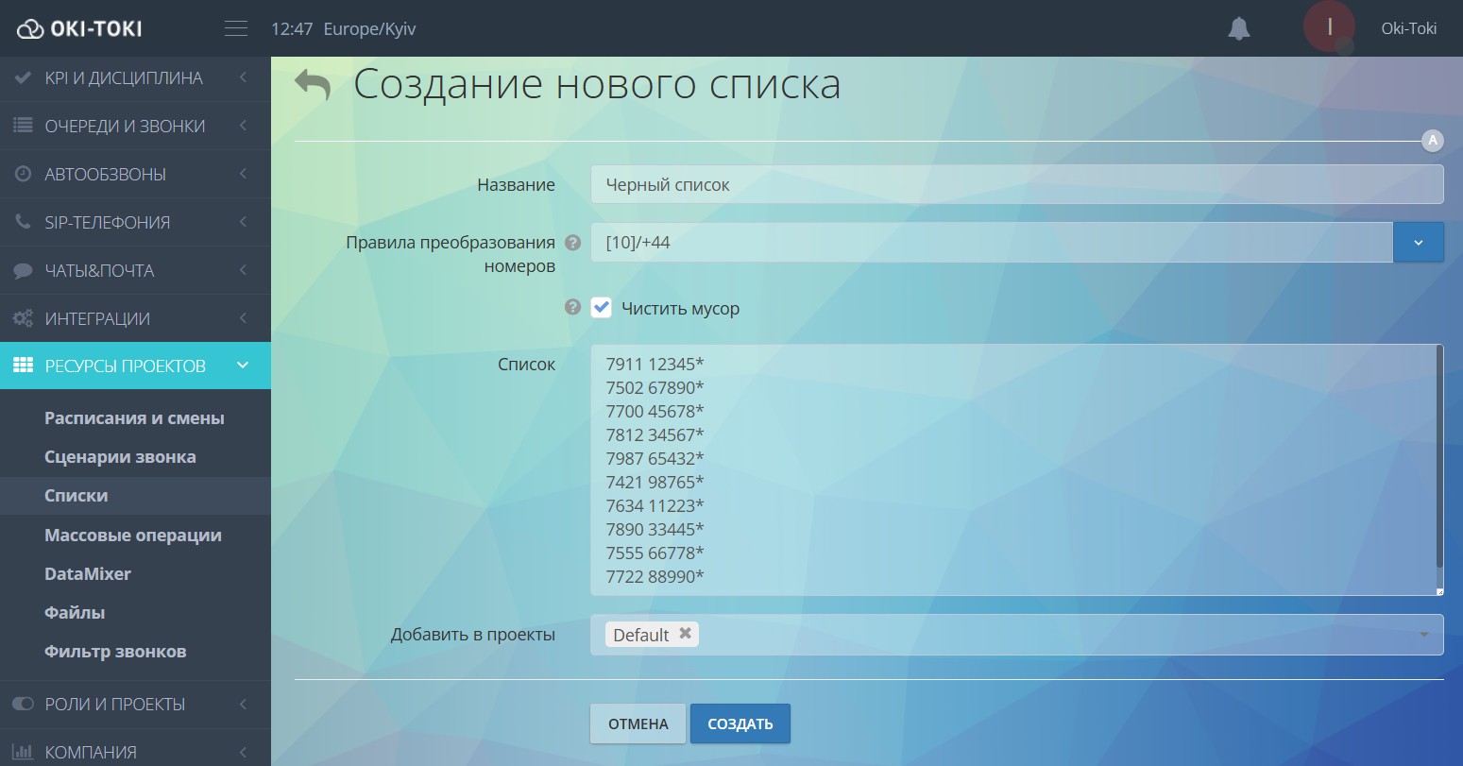Click the Отмена button
The image size is (1463, 766).
[638, 723]
